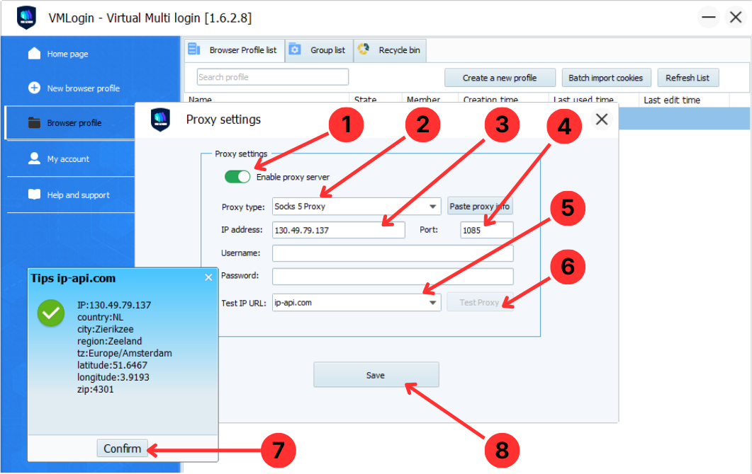752x474 pixels.
Task: Click the Browser profile folder icon
Action: [x=34, y=122]
